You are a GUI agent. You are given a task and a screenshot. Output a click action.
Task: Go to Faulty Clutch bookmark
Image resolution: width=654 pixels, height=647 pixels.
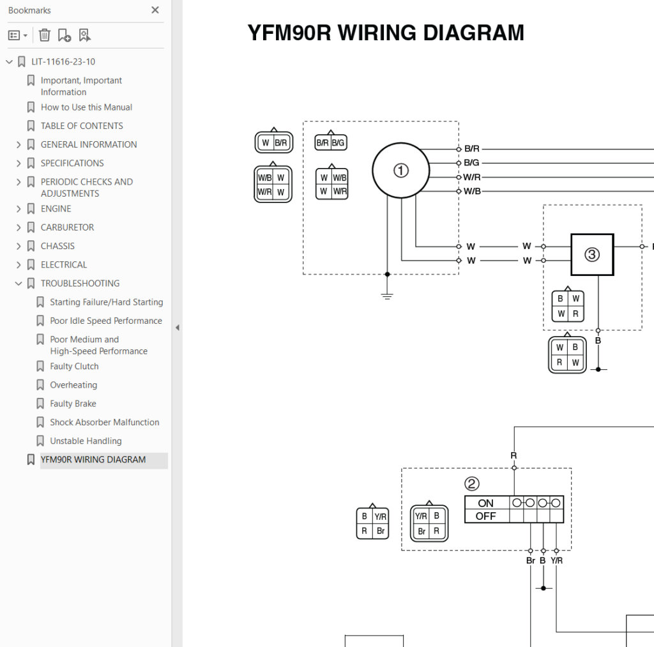click(74, 366)
